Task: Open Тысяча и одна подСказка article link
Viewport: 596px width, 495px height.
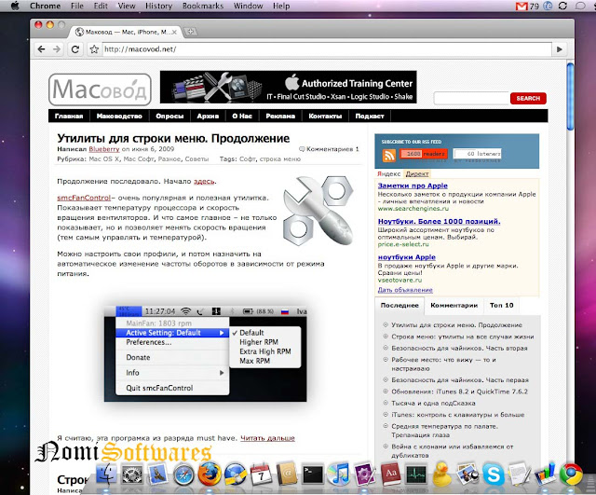Action: tap(433, 404)
